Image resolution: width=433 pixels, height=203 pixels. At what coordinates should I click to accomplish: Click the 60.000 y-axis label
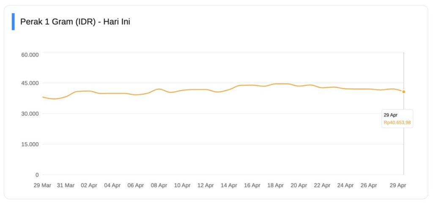tap(30, 54)
